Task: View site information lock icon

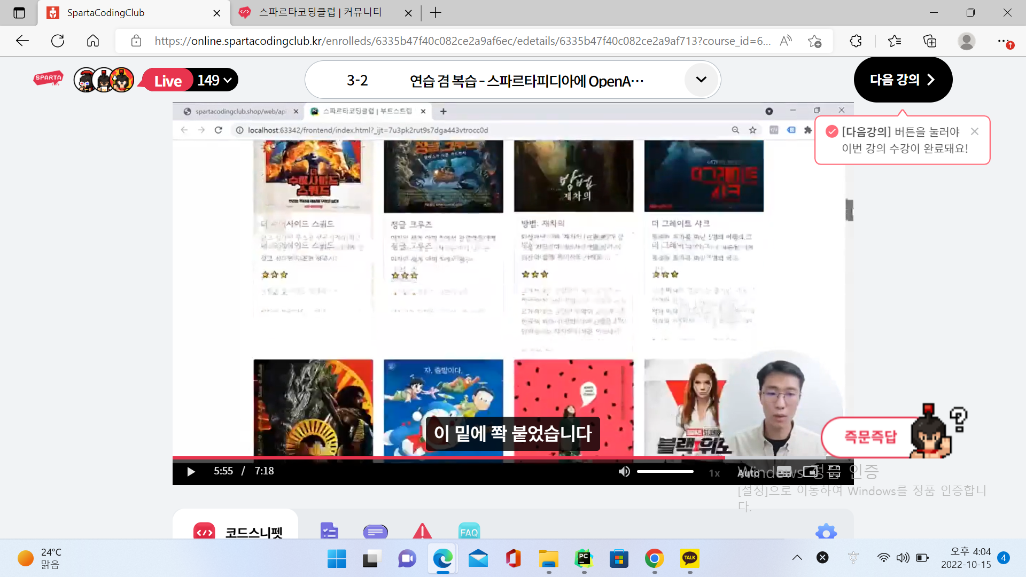Action: 136,41
